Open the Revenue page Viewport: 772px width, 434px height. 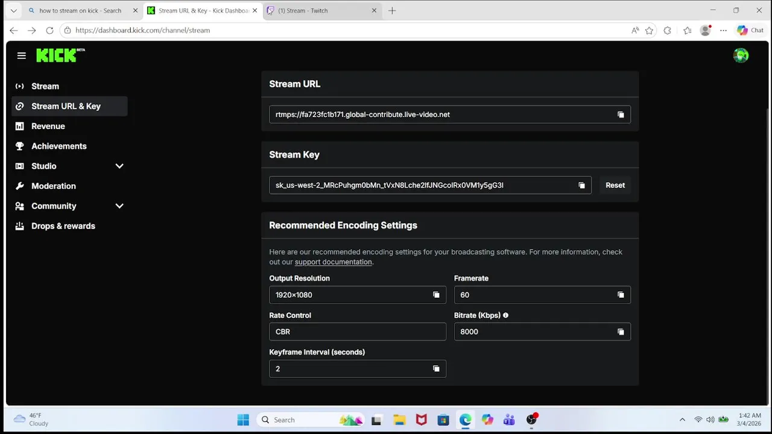pyautogui.click(x=69, y=126)
